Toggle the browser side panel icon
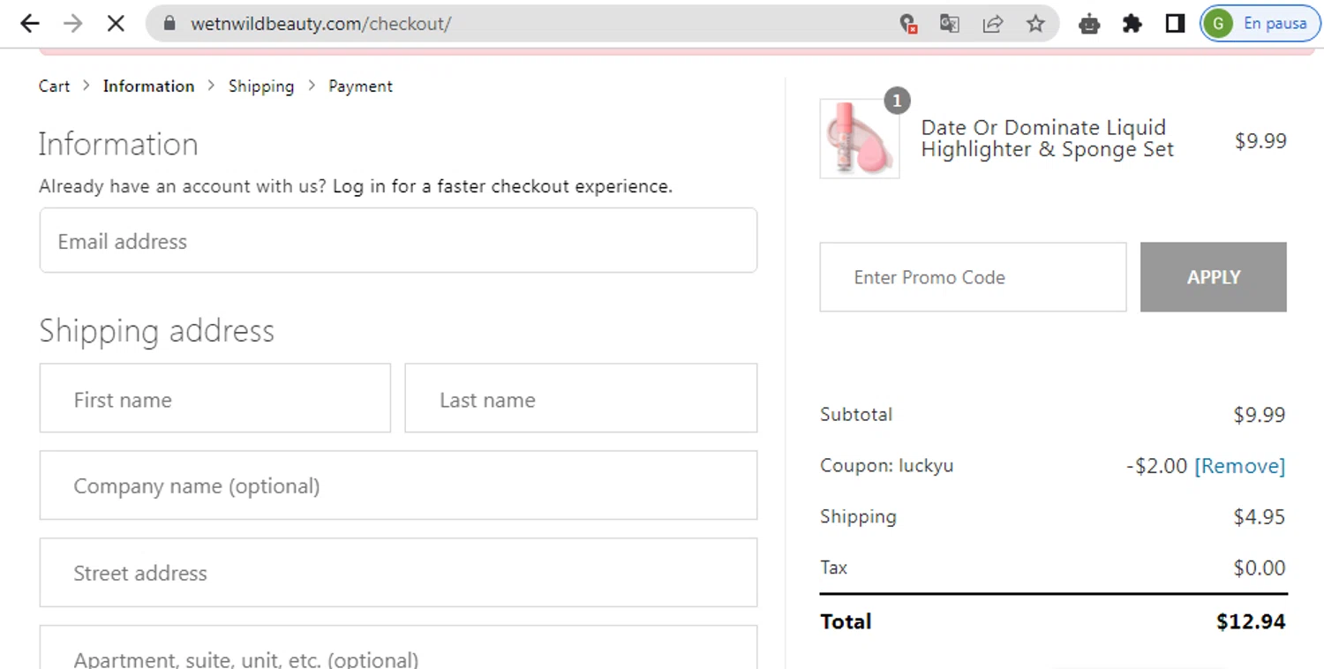Screen dimensions: 1324x669 [x=1175, y=24]
